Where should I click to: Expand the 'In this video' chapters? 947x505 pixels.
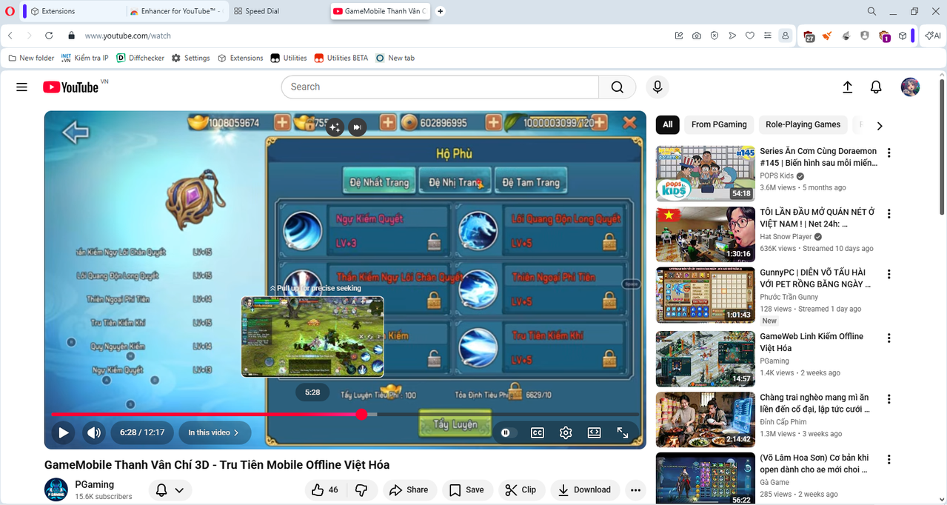213,433
